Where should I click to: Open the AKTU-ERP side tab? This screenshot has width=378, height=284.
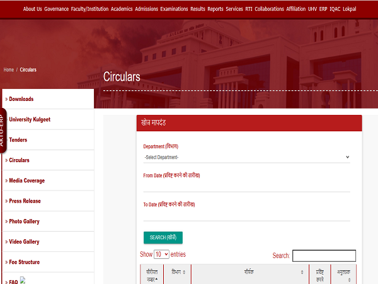(3, 129)
